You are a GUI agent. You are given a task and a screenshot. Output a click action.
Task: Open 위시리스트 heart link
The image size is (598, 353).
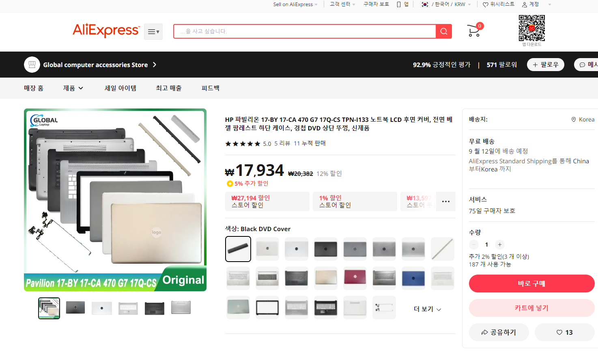tap(498, 4)
